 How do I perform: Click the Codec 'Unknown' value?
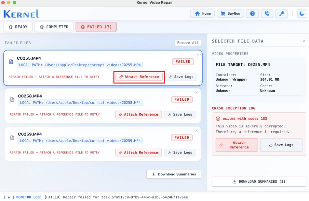[267, 91]
